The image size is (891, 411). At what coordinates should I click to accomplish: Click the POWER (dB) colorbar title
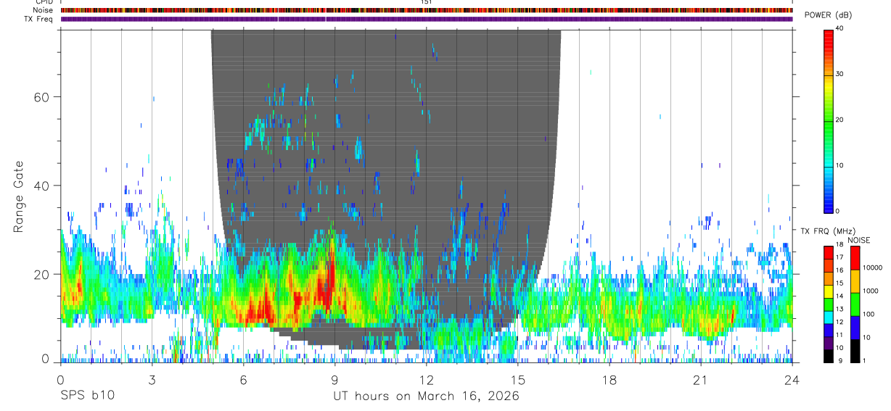[x=828, y=16]
